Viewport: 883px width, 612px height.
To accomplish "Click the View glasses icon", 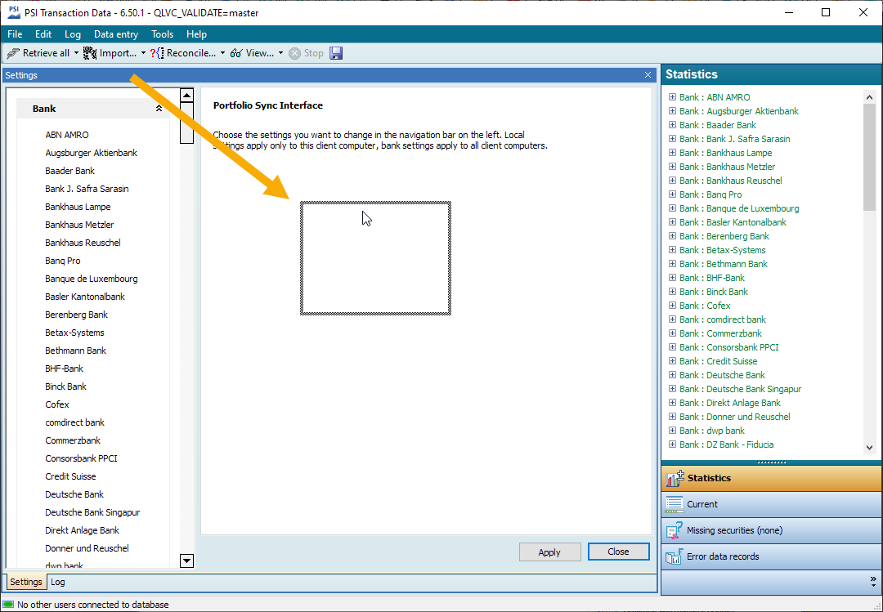I will click(x=236, y=53).
